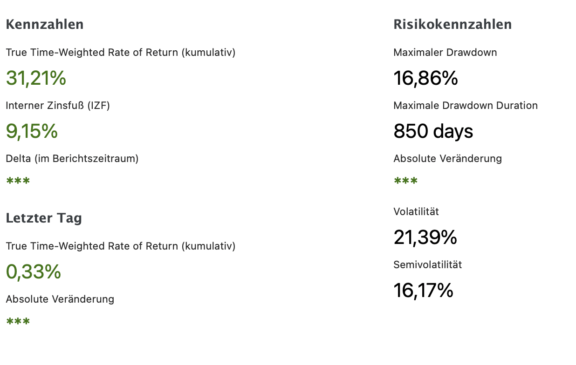The image size is (576, 365).
Task: Click the Risikokennzahlen section heading
Action: tap(453, 24)
